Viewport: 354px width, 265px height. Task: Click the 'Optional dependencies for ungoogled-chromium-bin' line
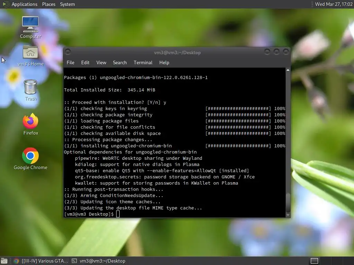[x=130, y=152]
